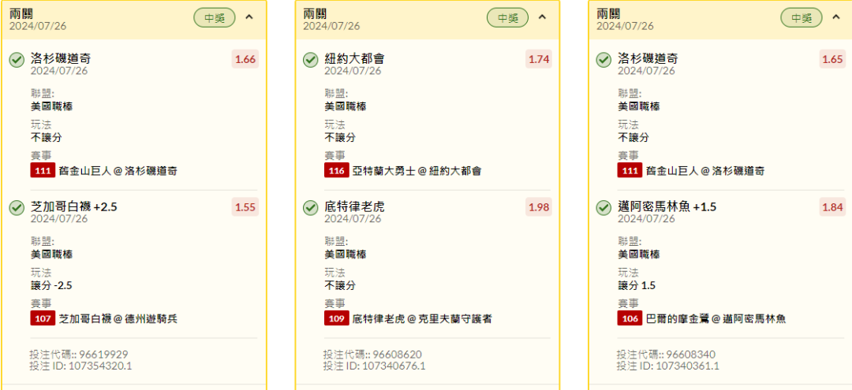Click green check beside 底特律老虎
852x390 pixels.
[x=310, y=207]
